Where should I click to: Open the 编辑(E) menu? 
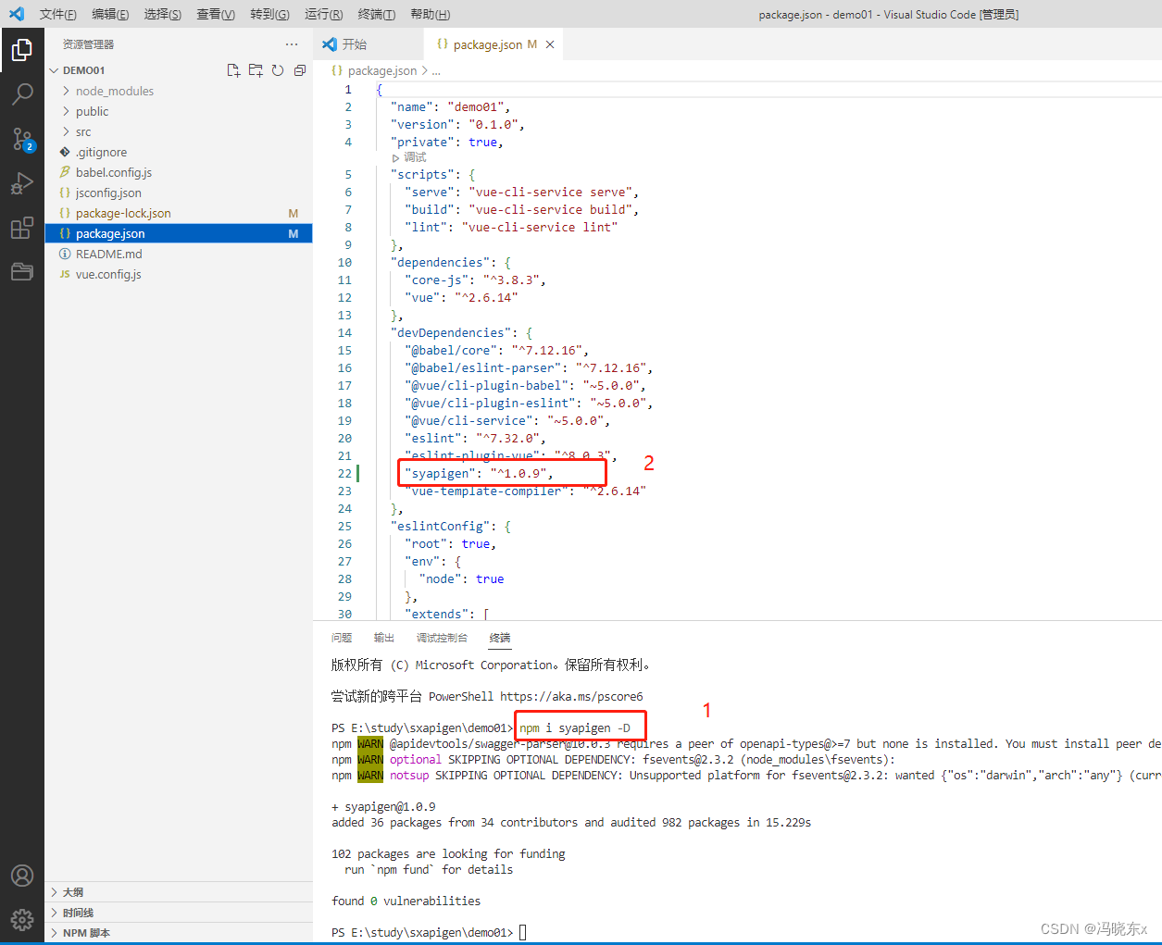[x=110, y=14]
